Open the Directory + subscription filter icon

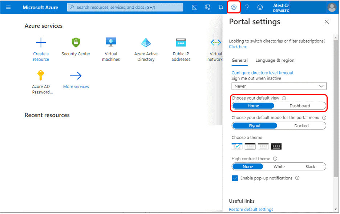(208, 7)
